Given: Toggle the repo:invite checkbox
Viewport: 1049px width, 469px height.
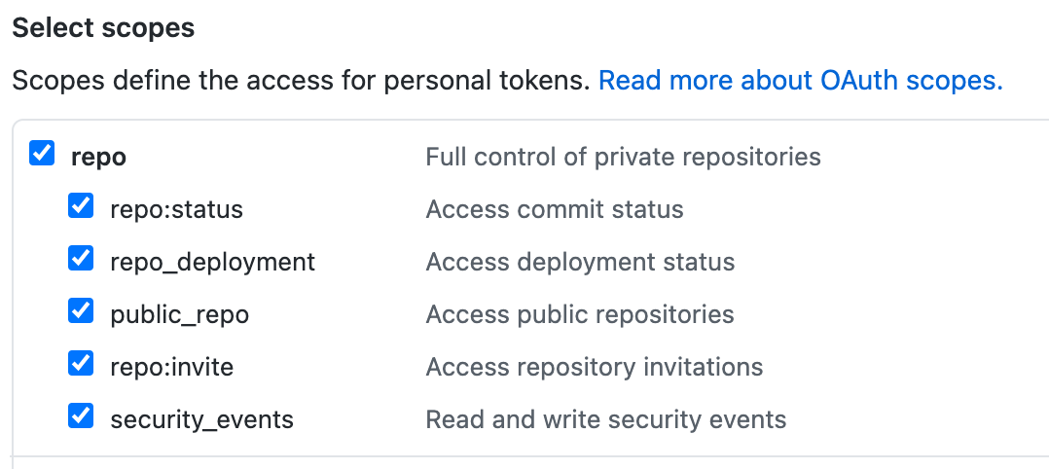Looking at the screenshot, I should coord(81,364).
